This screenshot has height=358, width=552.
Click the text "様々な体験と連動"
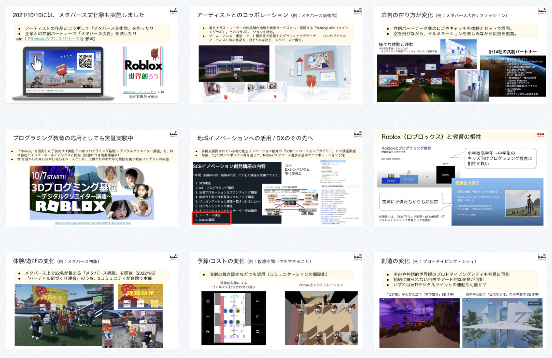[x=396, y=44]
